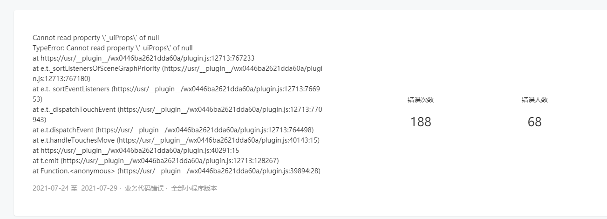
Task: Click the _sortListenersOfSceneGraphPriority stack frame
Action: pyautogui.click(x=177, y=68)
